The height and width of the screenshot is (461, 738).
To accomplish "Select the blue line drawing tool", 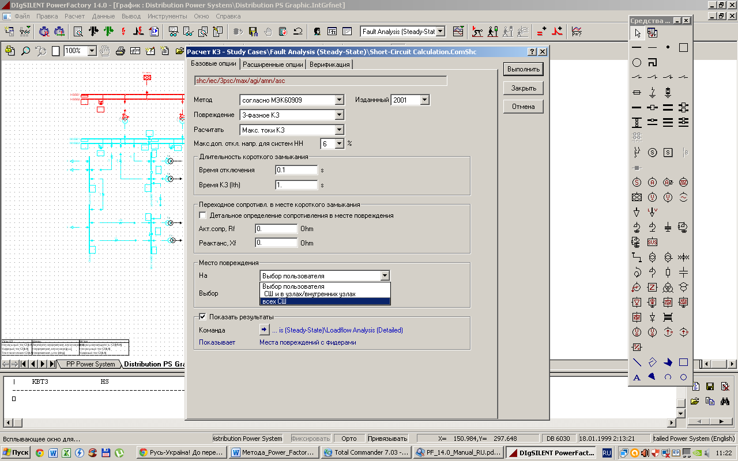I will 637,362.
